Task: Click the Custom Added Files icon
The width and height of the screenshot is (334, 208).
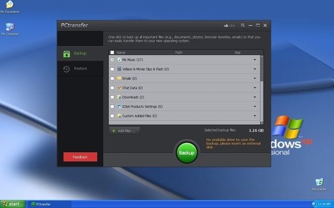Action: tap(119, 116)
